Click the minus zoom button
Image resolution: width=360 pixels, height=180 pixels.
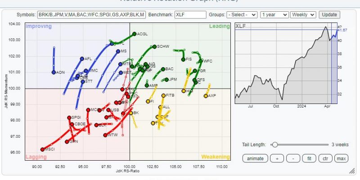[x=293, y=158]
